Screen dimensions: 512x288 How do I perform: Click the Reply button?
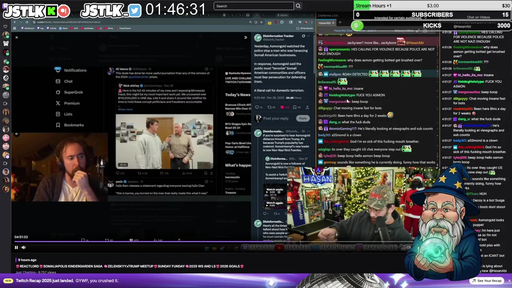coord(303,118)
